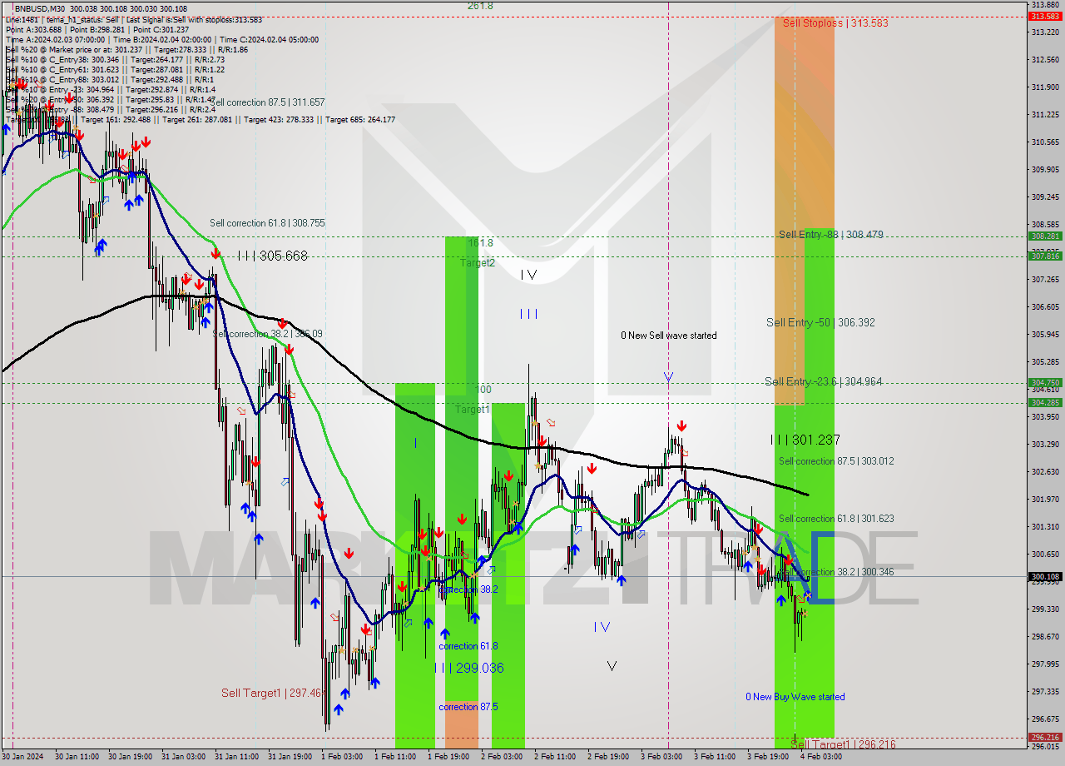Click the 298.670 price axis value
The width and height of the screenshot is (1065, 766).
(x=1044, y=637)
